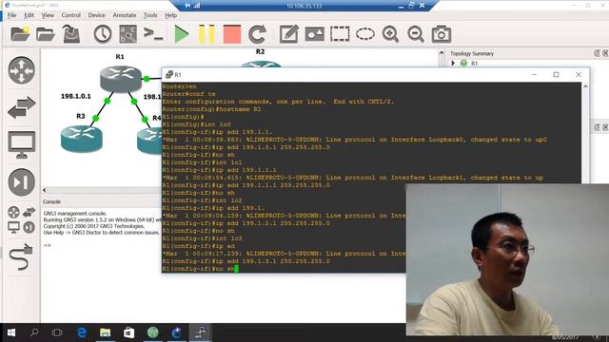Screen dimensions: 609x342
Task: Browse all devices sidebar icon
Action: [x=21, y=219]
